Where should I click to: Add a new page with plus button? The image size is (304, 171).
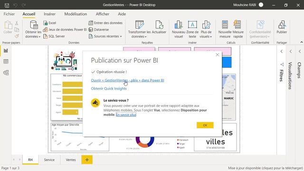click(87, 160)
